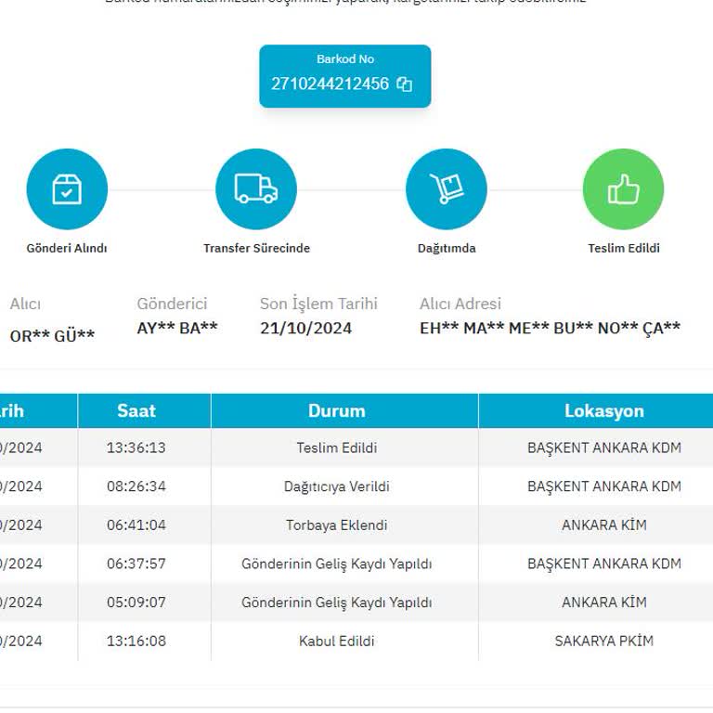Select the date 21/10/2024
The image size is (713, 713).
[306, 329]
